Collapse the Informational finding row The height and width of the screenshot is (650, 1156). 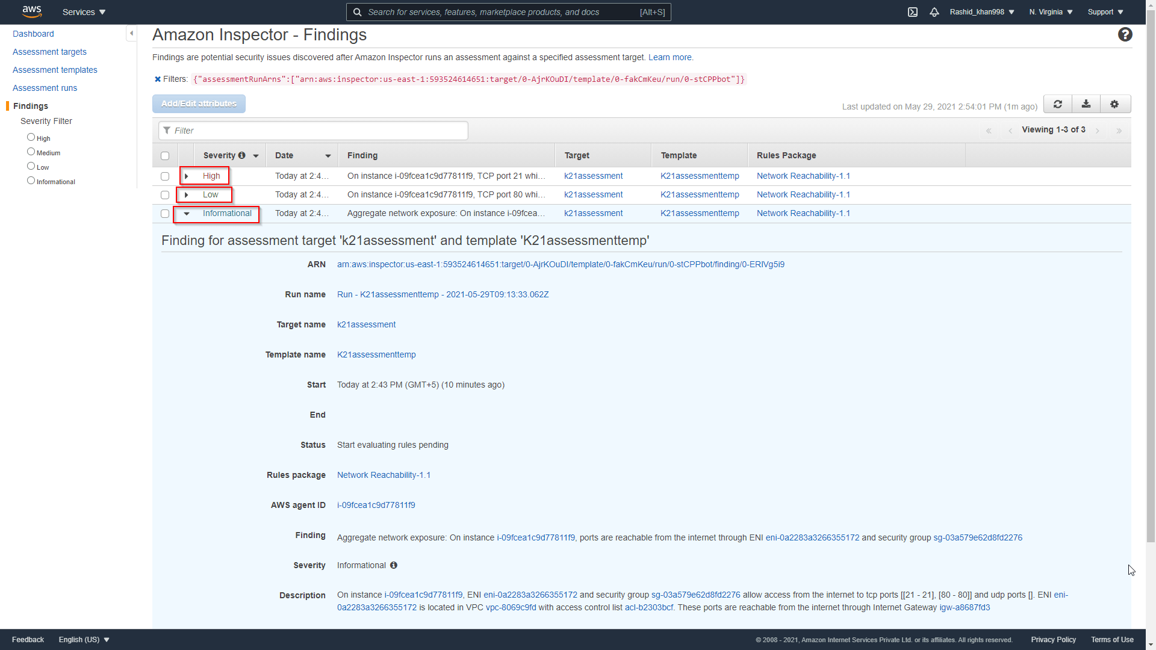[187, 214]
